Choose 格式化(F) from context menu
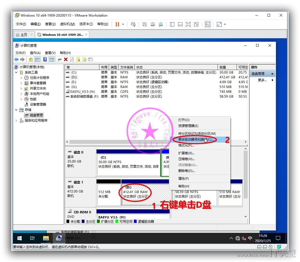 click(x=199, y=145)
